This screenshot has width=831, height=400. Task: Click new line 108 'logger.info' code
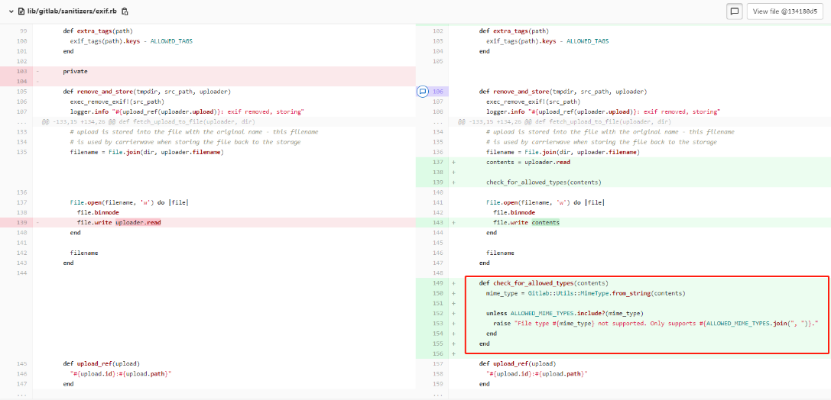pos(603,111)
